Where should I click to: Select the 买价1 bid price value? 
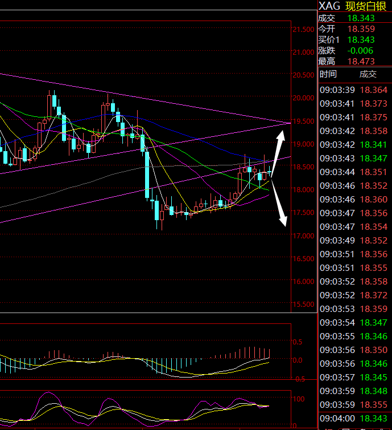pyautogui.click(x=361, y=40)
